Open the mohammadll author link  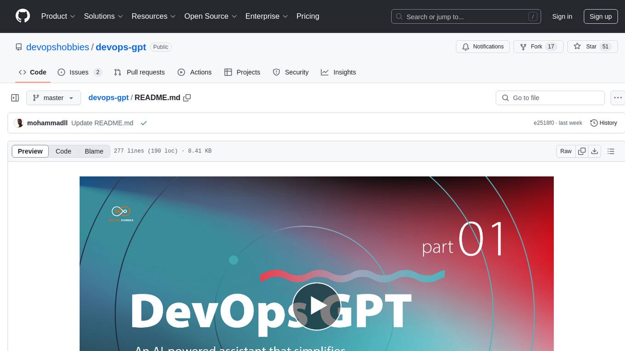47,123
